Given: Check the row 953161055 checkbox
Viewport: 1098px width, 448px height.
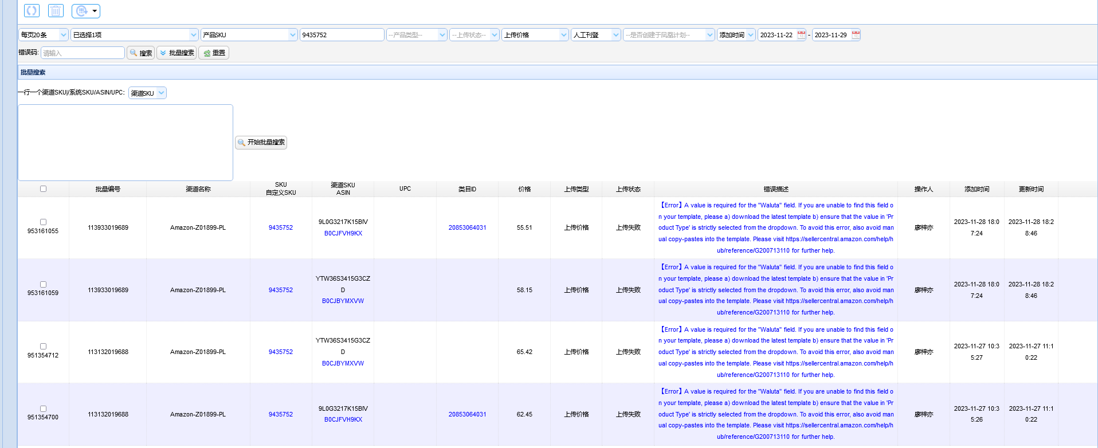Looking at the screenshot, I should pos(43,222).
